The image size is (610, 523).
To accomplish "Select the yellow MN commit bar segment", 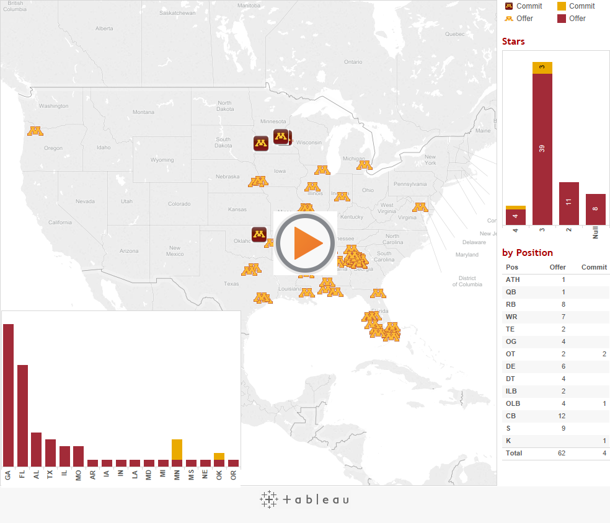I will (x=177, y=449).
